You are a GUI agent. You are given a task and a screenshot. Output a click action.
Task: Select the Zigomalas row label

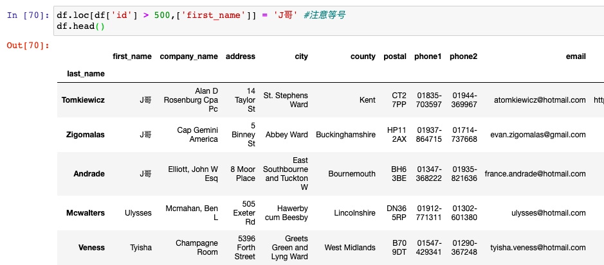pyautogui.click(x=85, y=135)
